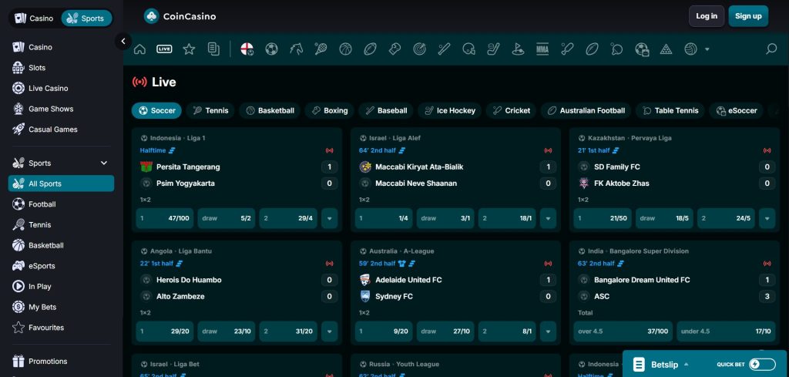
Task: Click the search magnifier icon
Action: click(771, 49)
